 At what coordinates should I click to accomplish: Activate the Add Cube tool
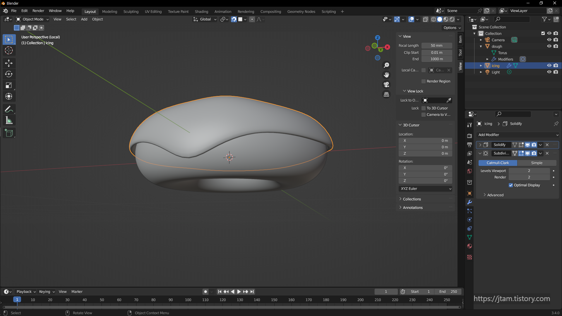coord(9,133)
